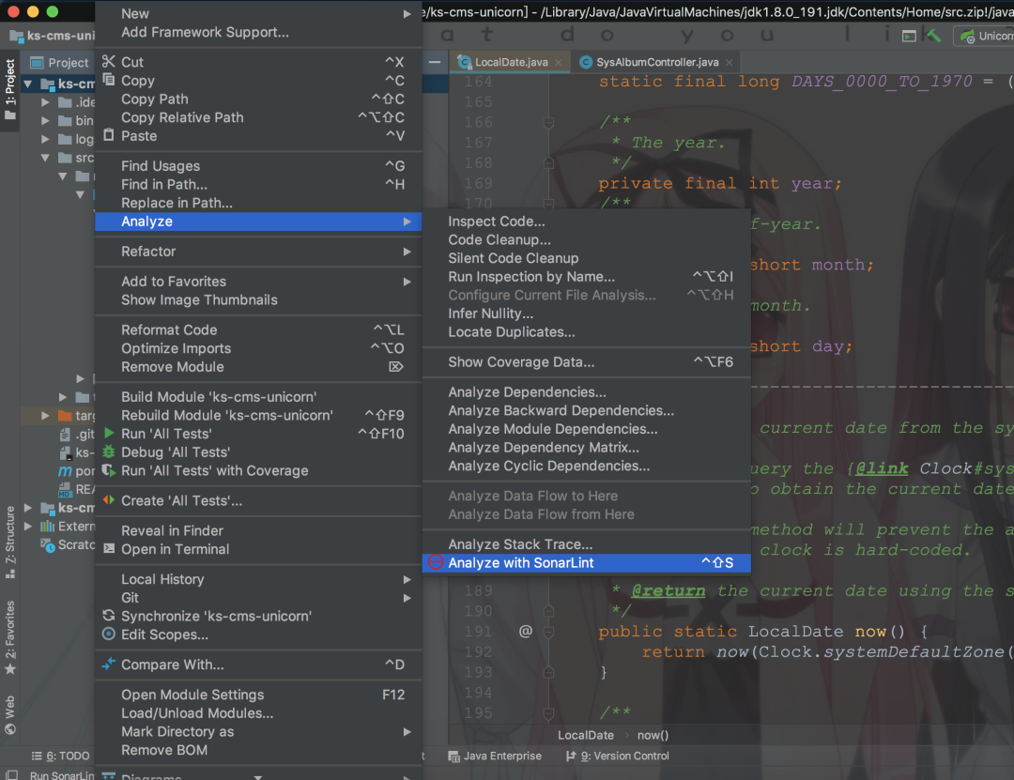Toggle the 1: Project tool window

[x=9, y=89]
